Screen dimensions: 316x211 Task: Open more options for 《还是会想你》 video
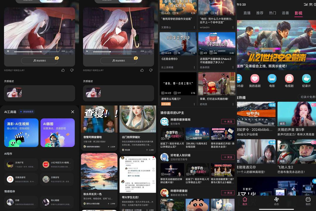(x=194, y=67)
